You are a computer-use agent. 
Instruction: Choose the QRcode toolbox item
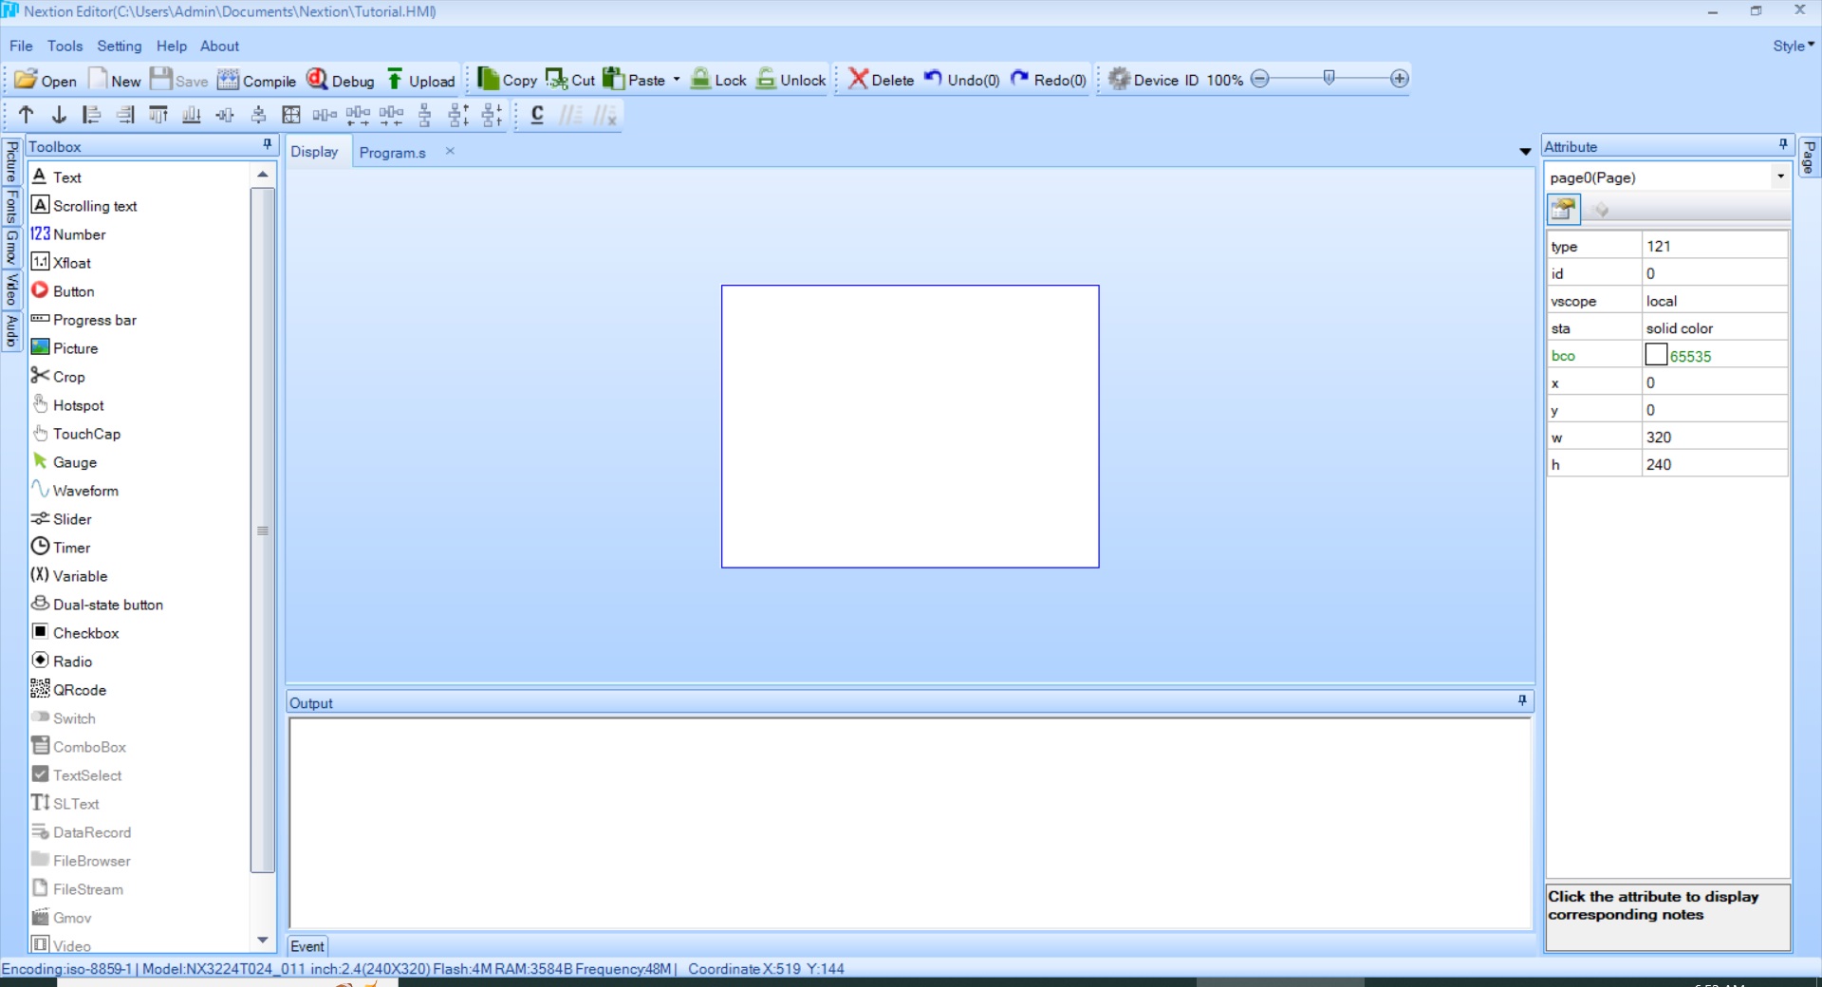click(x=79, y=690)
